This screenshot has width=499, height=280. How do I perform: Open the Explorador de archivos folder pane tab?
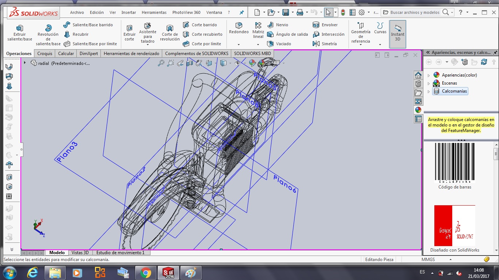tap(418, 93)
